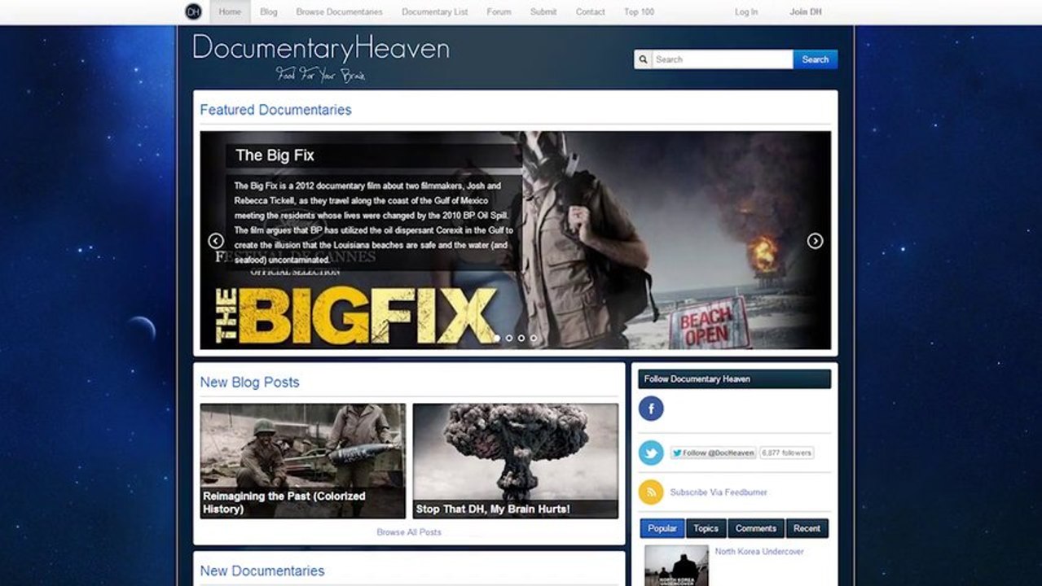Open the Contact page
1042x586 pixels.
[x=590, y=12]
